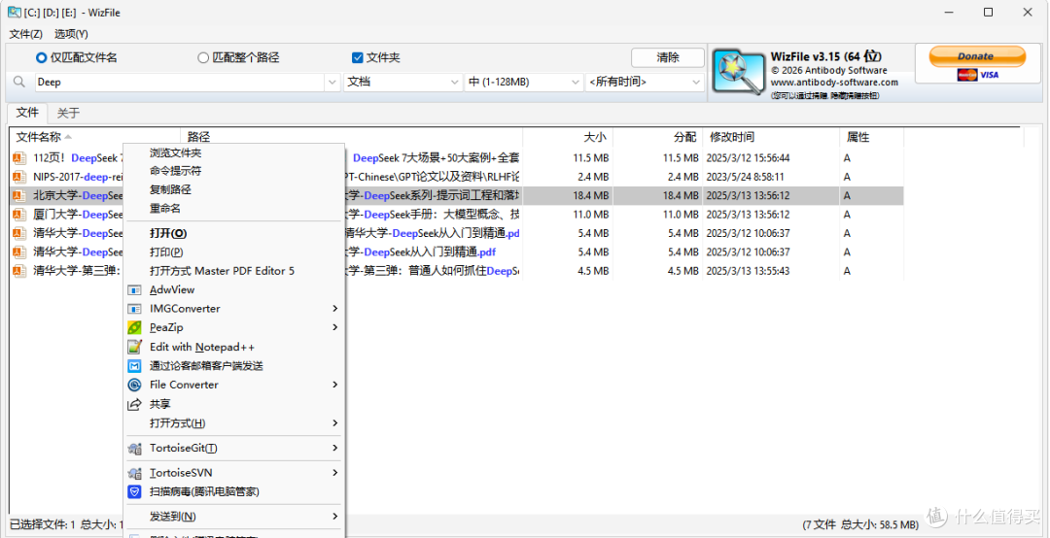Viewport: 1050px width, 538px height.
Task: Expand the 发送到(N) submenu
Action: coord(334,517)
